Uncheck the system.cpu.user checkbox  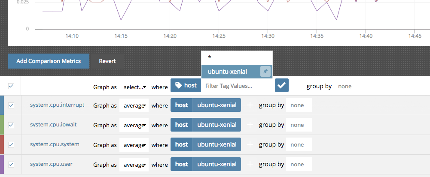[11, 165]
